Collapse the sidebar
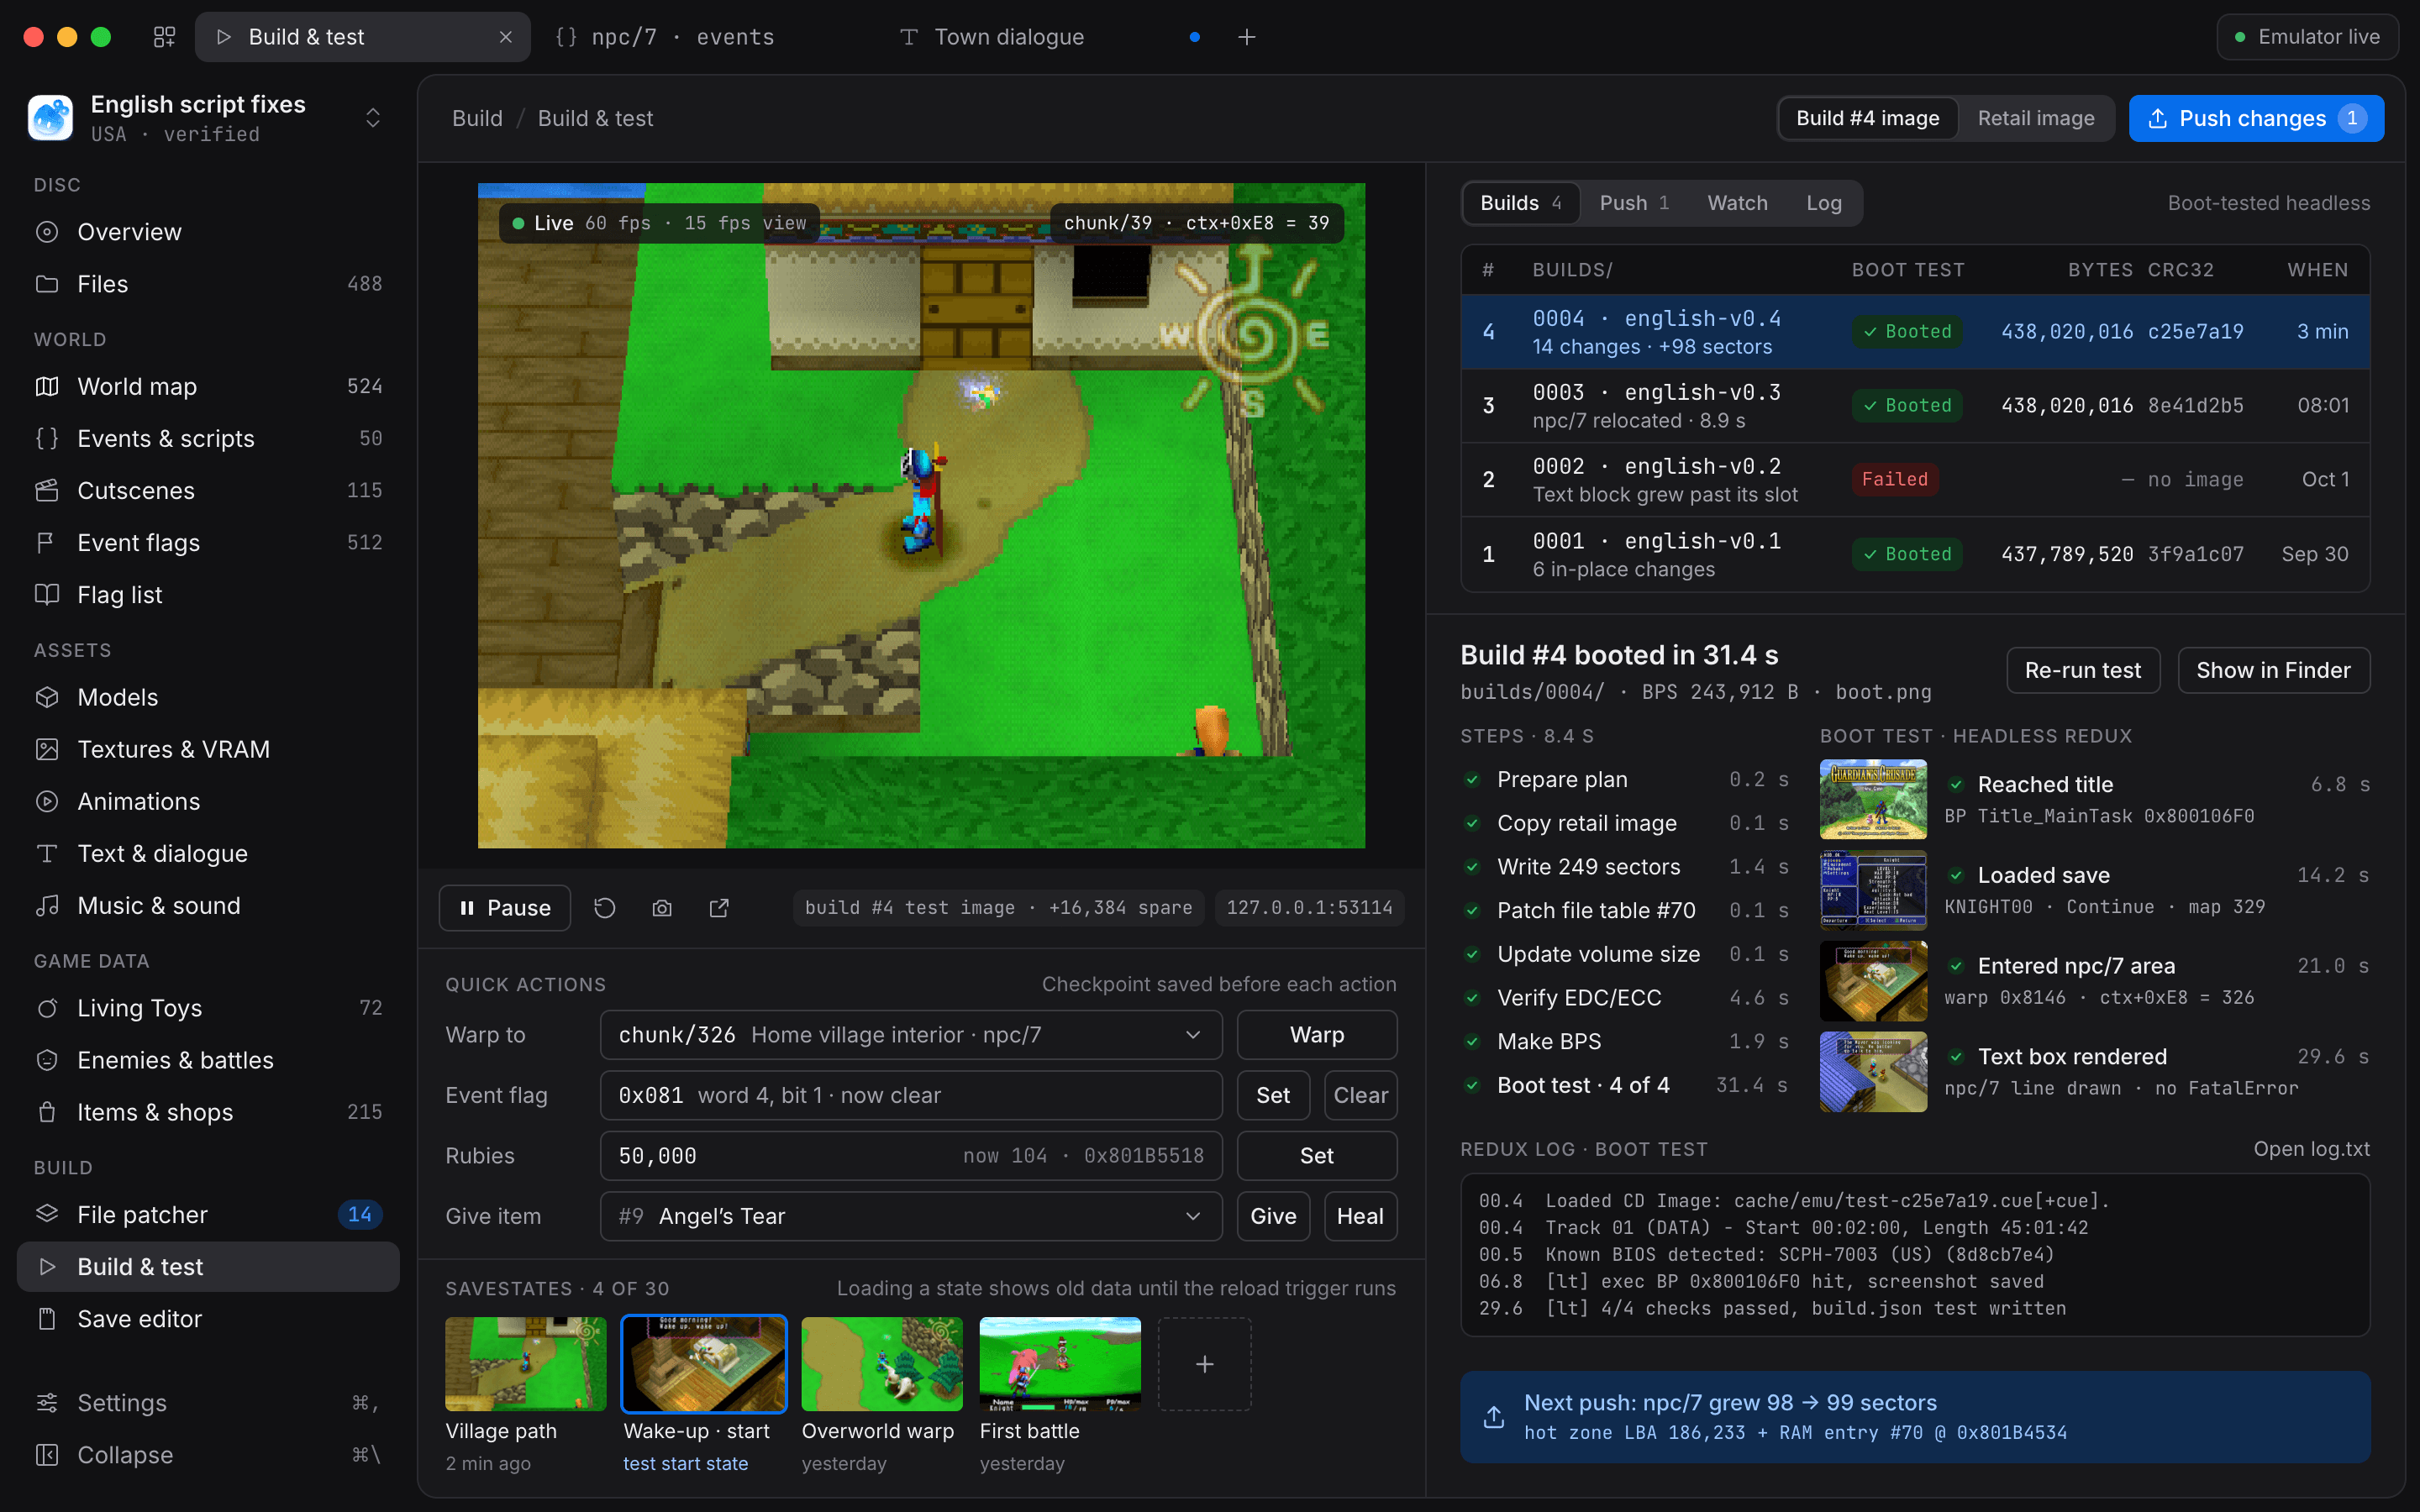2420x1512 pixels. click(208, 1455)
